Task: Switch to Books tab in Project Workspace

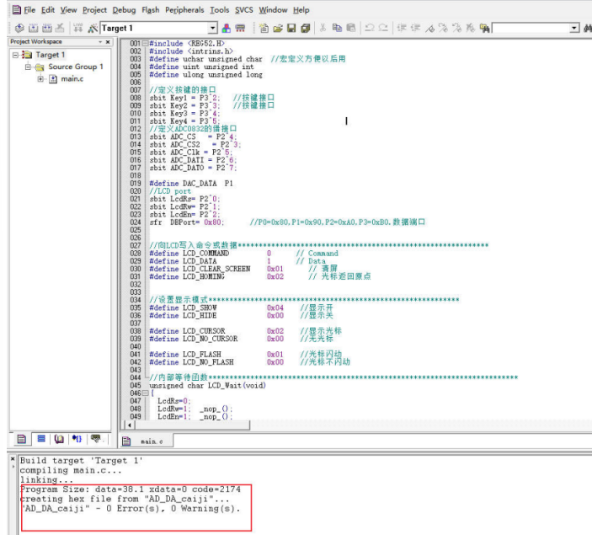Action: point(59,439)
